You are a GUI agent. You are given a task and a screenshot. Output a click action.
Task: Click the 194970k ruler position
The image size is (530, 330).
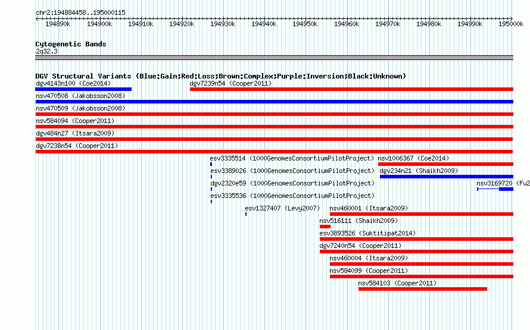[388, 24]
